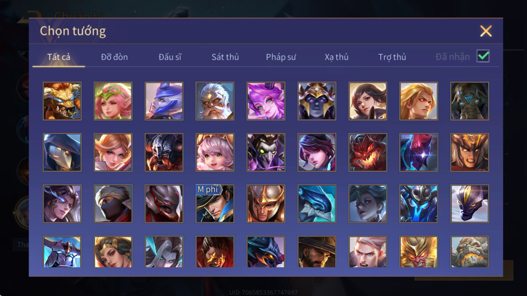Filter by the 'Đấu sĩ' tab
Viewport: 527px width, 296px height.
click(170, 57)
